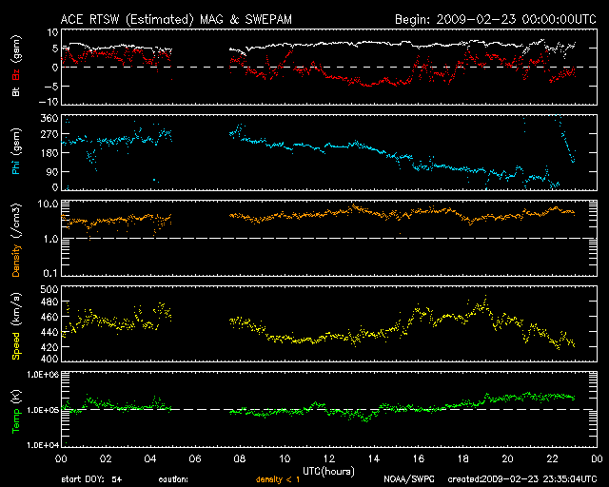The width and height of the screenshot is (609, 487).
Task: Click the 'Begin: 2009-02-23 00:00:00UTC' text
Action: pos(496,19)
